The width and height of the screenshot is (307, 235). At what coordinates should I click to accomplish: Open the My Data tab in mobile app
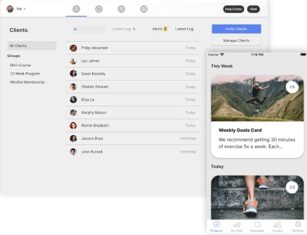click(x=237, y=227)
